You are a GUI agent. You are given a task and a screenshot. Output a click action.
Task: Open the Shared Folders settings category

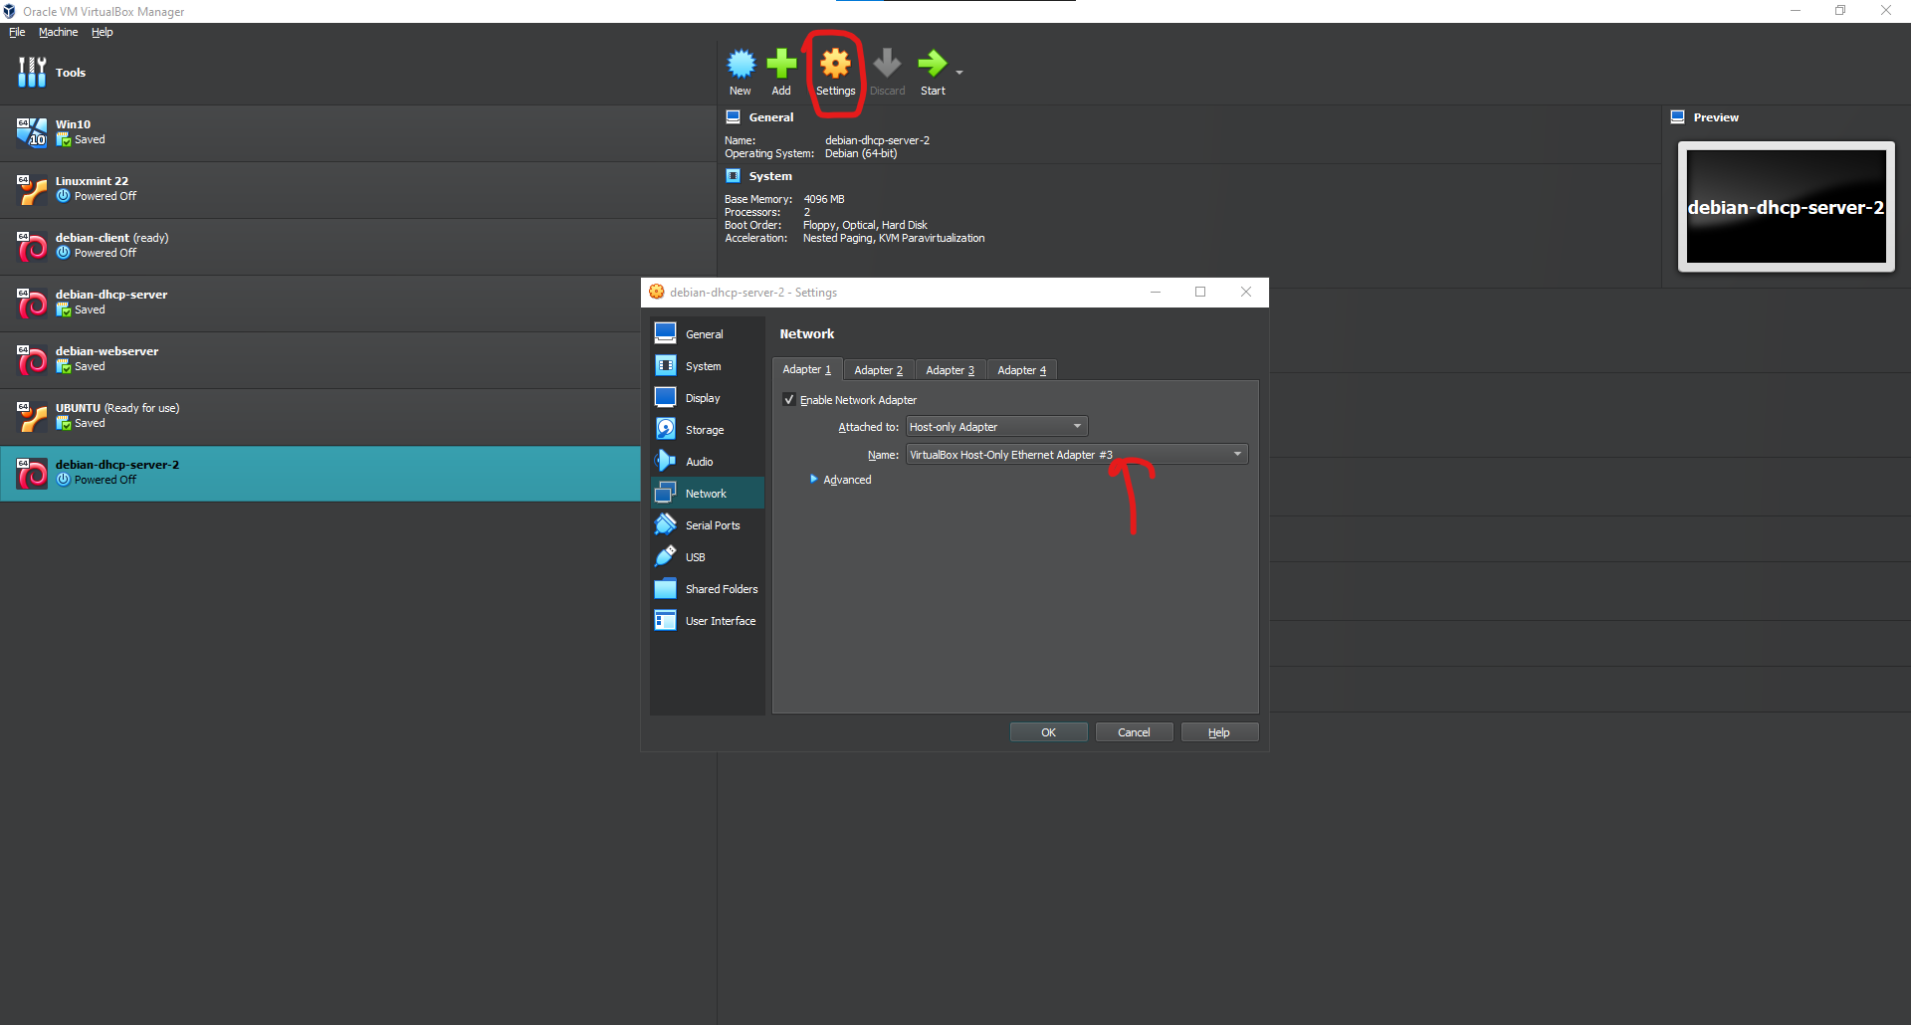pos(721,589)
